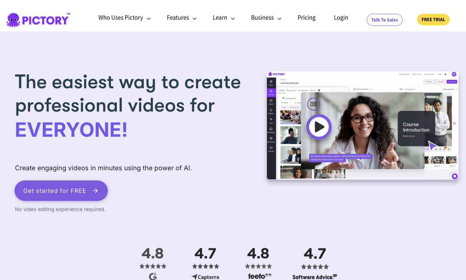This screenshot has width=466, height=280.
Task: Expand the Features dropdown menu
Action: point(182,17)
